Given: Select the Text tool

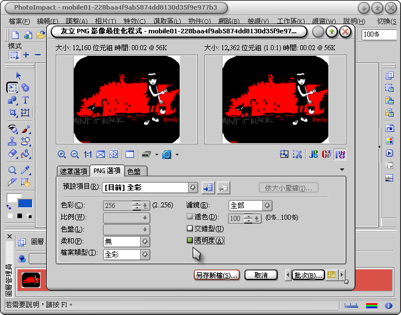Looking at the screenshot, I should point(25,100).
